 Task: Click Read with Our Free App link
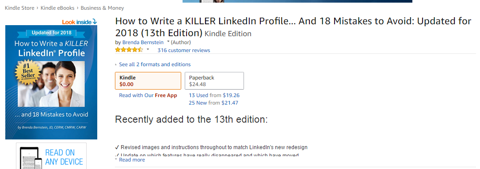(148, 95)
